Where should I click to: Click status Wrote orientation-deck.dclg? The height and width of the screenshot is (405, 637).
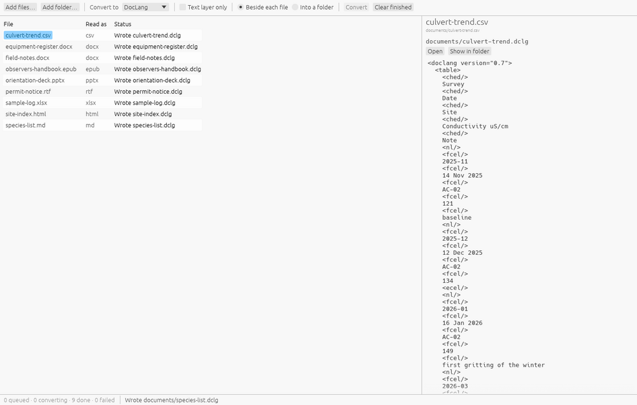[x=152, y=80]
